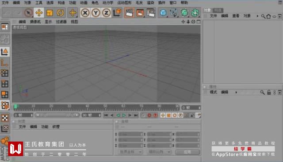
Task: Open the green generator objects flyout
Action: pos(184,13)
